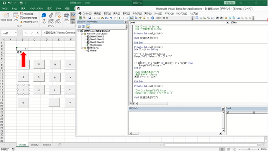The height and width of the screenshot is (151, 268).
Task: Close the Project Explorer pane
Action: click(126, 22)
